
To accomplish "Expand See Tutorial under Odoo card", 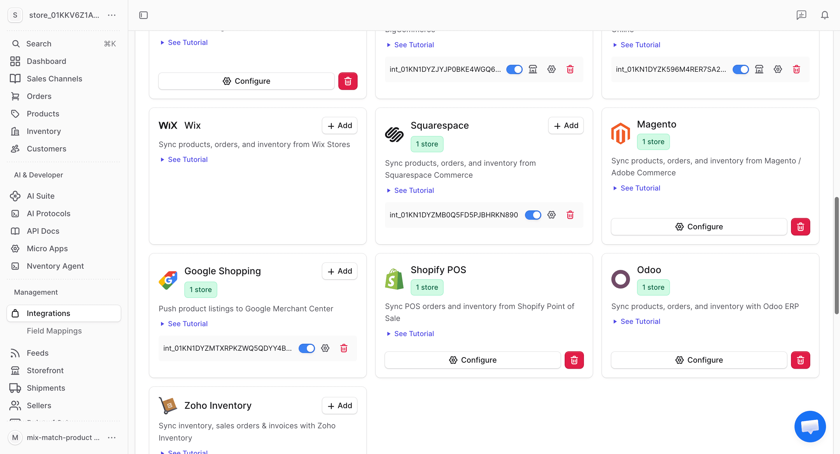I will [x=637, y=322].
